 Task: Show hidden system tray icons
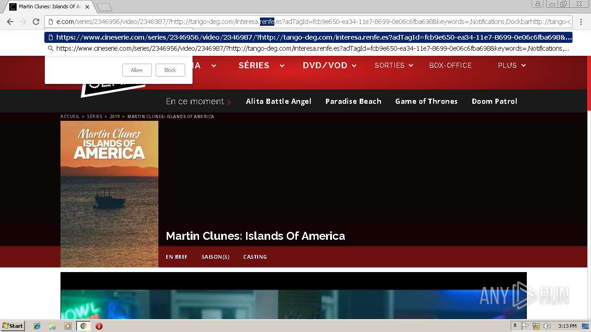pos(515,326)
